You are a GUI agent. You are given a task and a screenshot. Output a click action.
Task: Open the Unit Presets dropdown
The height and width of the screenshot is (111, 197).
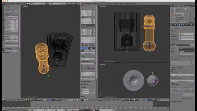180,45
